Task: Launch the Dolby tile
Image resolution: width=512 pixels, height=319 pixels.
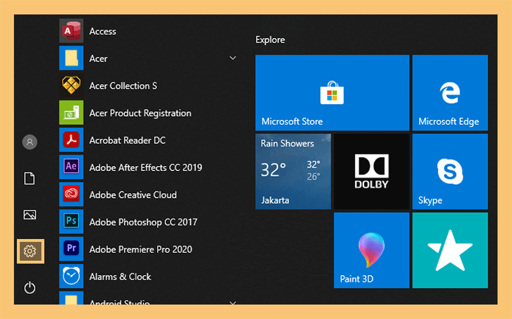Action: click(371, 171)
